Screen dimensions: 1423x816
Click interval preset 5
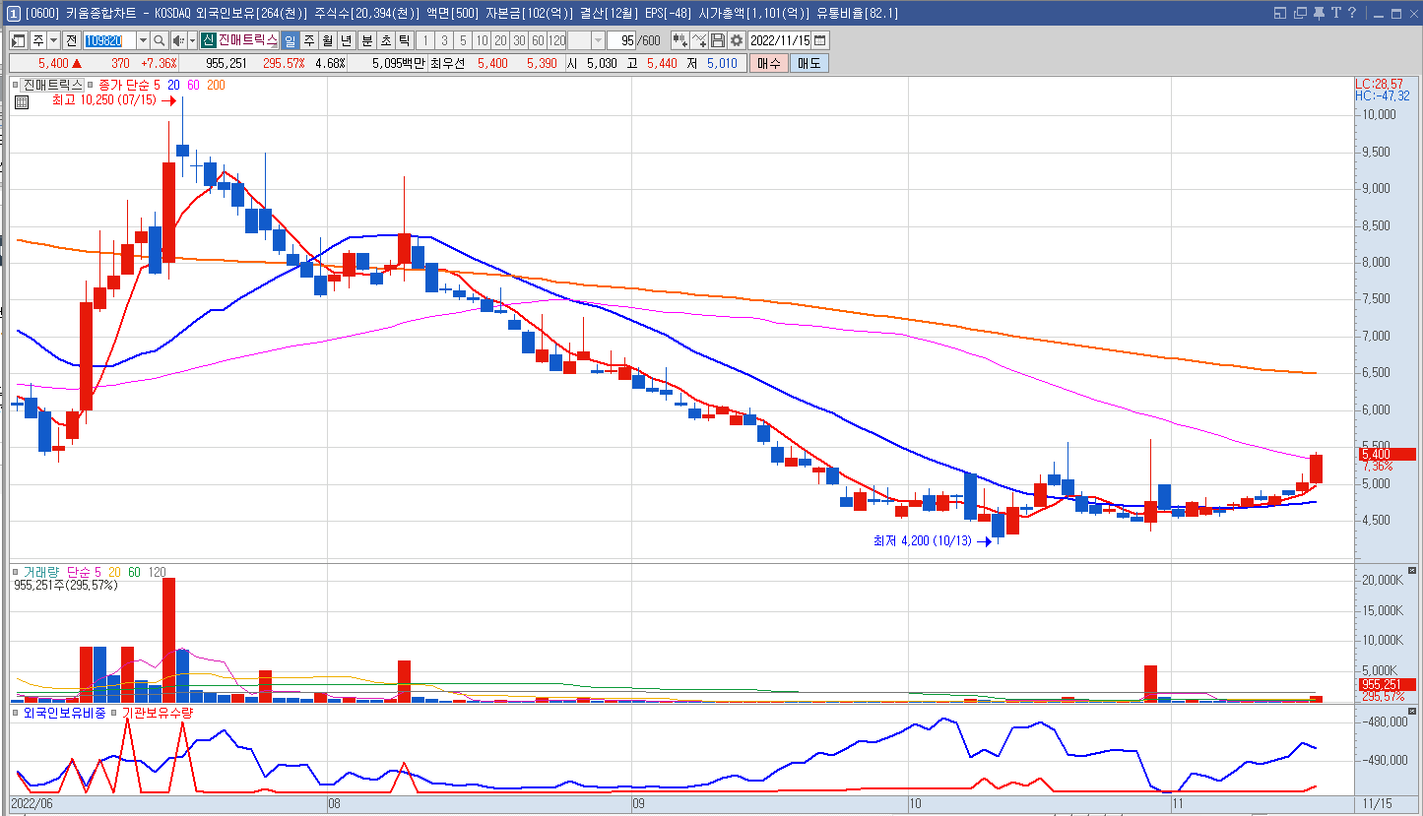pyautogui.click(x=463, y=40)
